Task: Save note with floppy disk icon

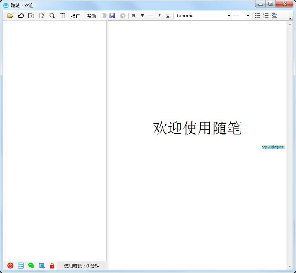Action: 112,16
